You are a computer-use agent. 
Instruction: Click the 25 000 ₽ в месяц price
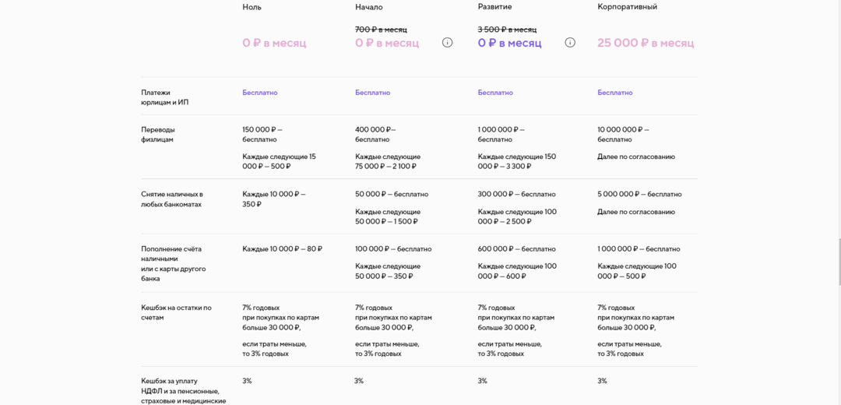[646, 43]
